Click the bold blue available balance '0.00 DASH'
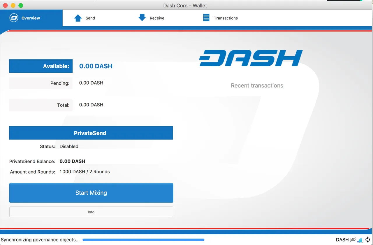The height and width of the screenshot is (245, 373). [96, 66]
